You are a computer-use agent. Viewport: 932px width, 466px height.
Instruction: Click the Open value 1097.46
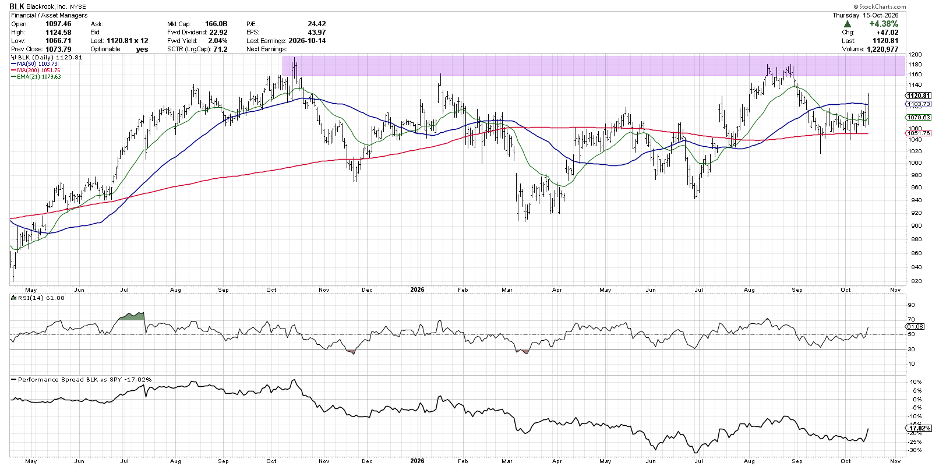tap(58, 24)
